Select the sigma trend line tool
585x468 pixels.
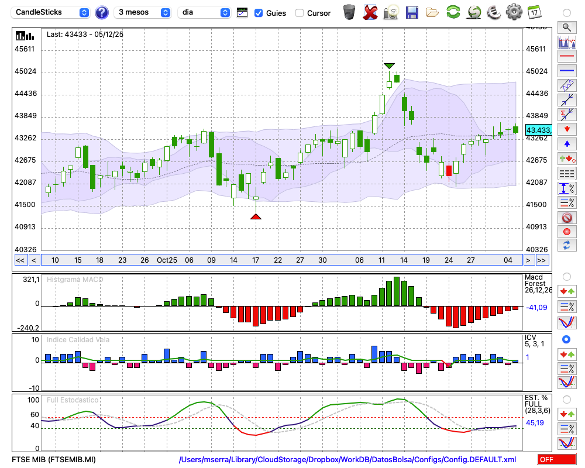[x=567, y=114]
